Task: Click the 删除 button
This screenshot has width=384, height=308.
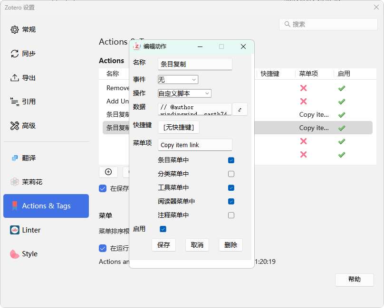Action: tap(230, 245)
